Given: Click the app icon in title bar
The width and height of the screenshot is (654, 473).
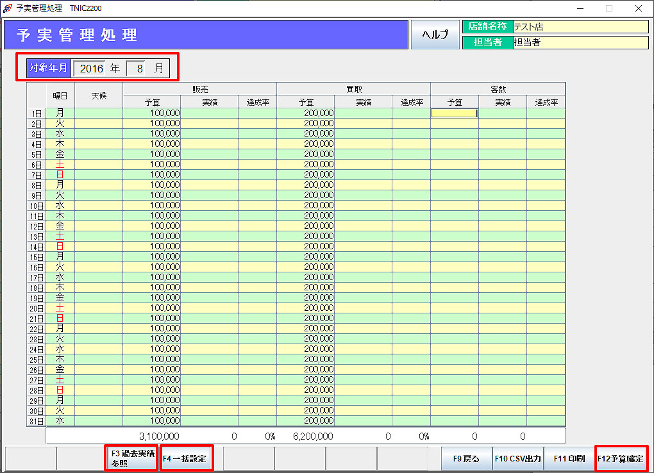Looking at the screenshot, I should click(8, 8).
